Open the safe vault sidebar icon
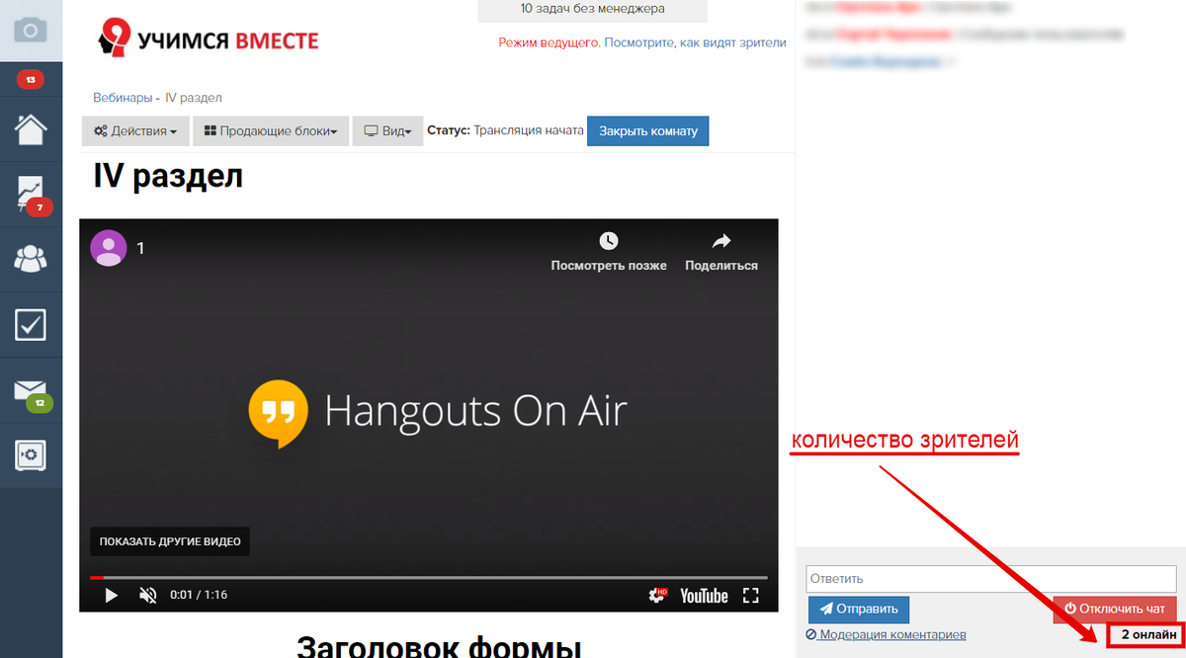 [31, 454]
